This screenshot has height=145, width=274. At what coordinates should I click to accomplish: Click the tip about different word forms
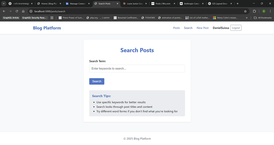pos(137,111)
